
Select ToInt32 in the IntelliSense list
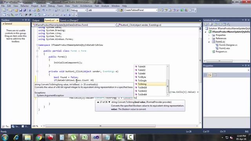(x=151, y=70)
